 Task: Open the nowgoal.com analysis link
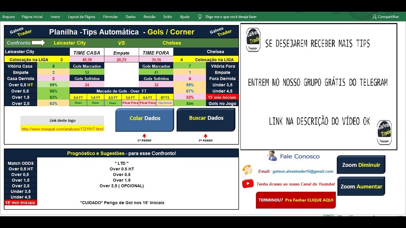(62, 129)
